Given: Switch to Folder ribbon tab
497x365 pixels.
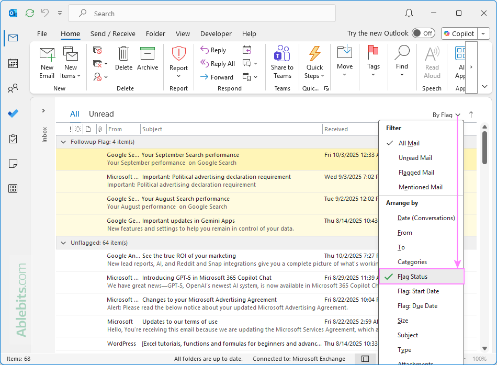Looking at the screenshot, I should click(x=155, y=33).
